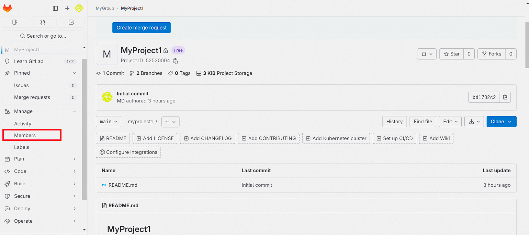This screenshot has width=529, height=235.
Task: Click the star count 0
Action: [469, 54]
